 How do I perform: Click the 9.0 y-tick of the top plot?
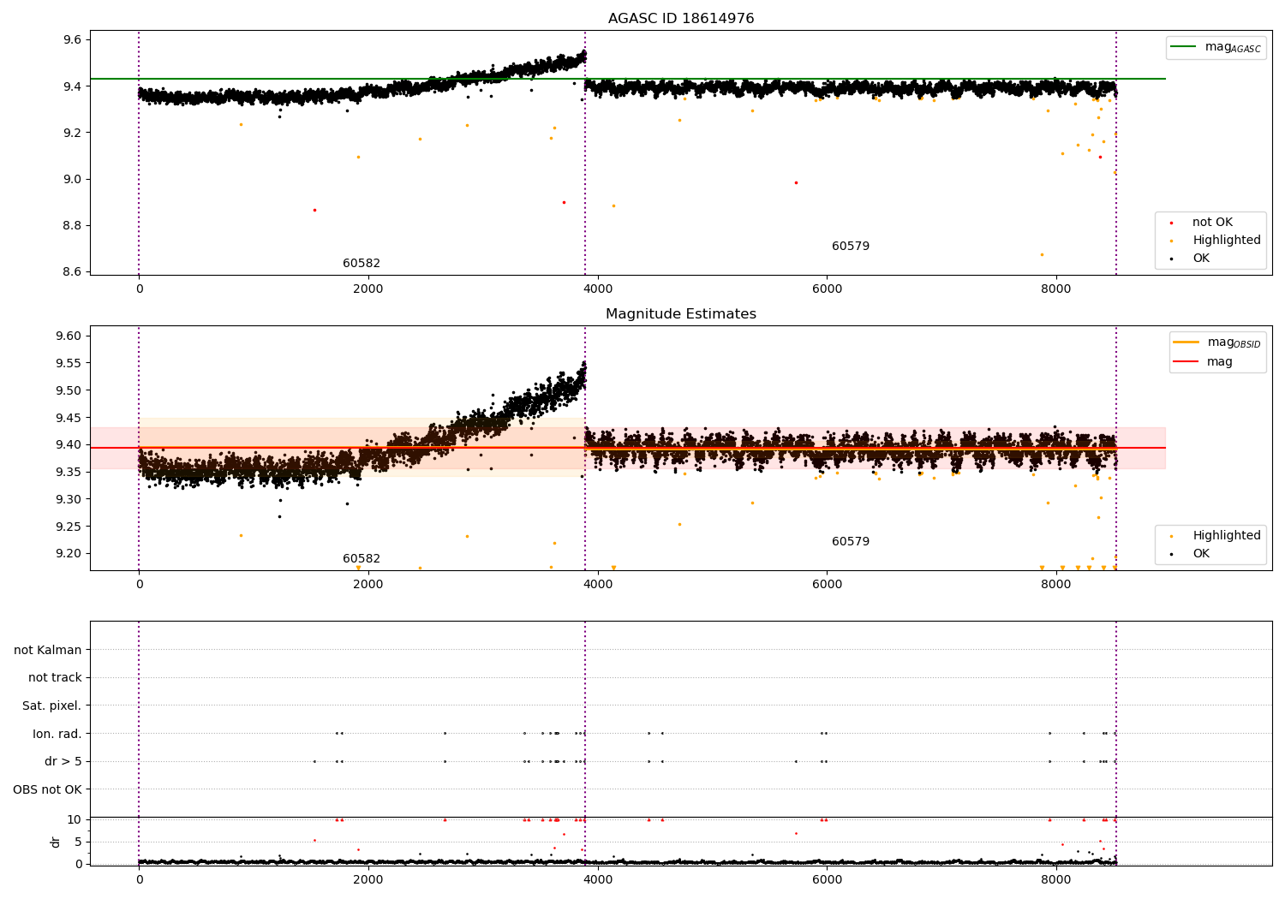point(72,180)
